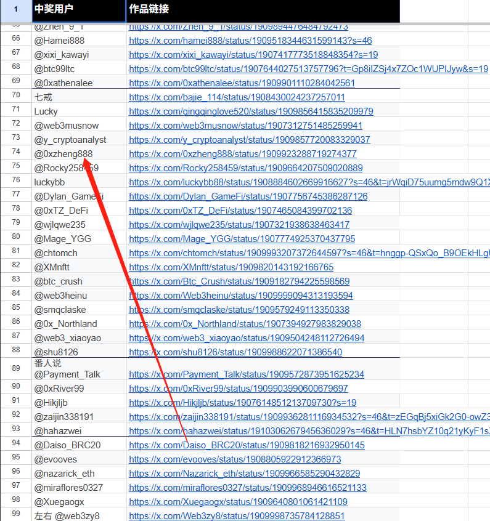Open the qingqinglove520 status link
The height and width of the screenshot is (521, 490).
point(251,111)
